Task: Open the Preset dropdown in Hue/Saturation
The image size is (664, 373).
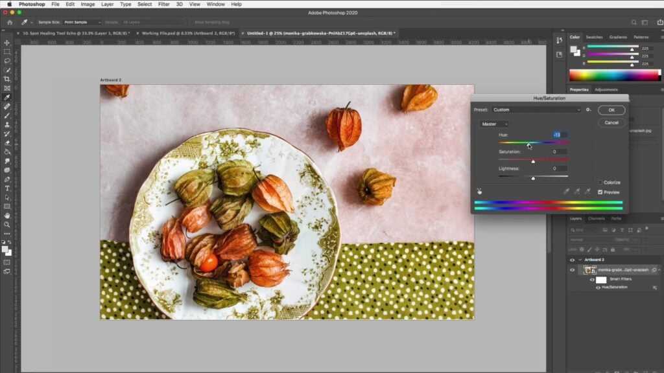Action: coord(535,109)
